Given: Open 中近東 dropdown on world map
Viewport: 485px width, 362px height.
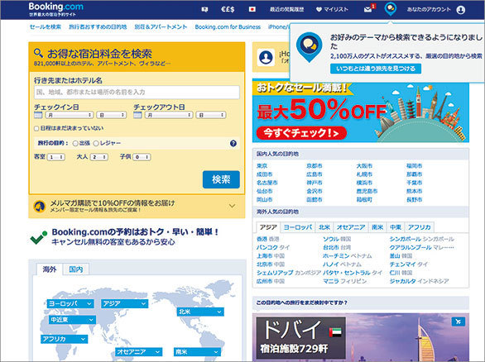Looking at the screenshot, I should click(72, 320).
